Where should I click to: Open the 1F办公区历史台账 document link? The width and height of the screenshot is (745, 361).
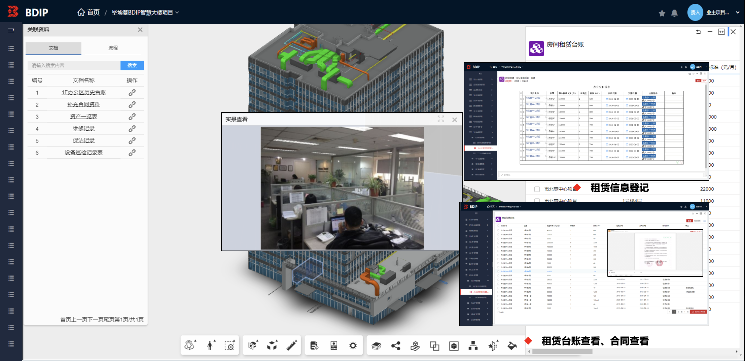pyautogui.click(x=83, y=93)
